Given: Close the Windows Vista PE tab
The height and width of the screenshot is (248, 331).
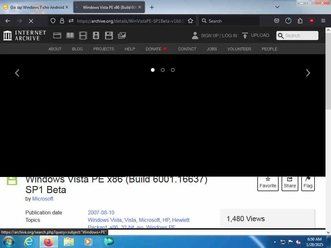Looking at the screenshot, I should 140,7.
